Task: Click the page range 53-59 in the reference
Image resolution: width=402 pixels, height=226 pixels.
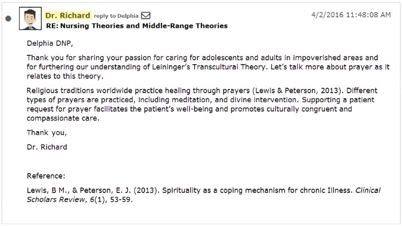Action: (121, 200)
